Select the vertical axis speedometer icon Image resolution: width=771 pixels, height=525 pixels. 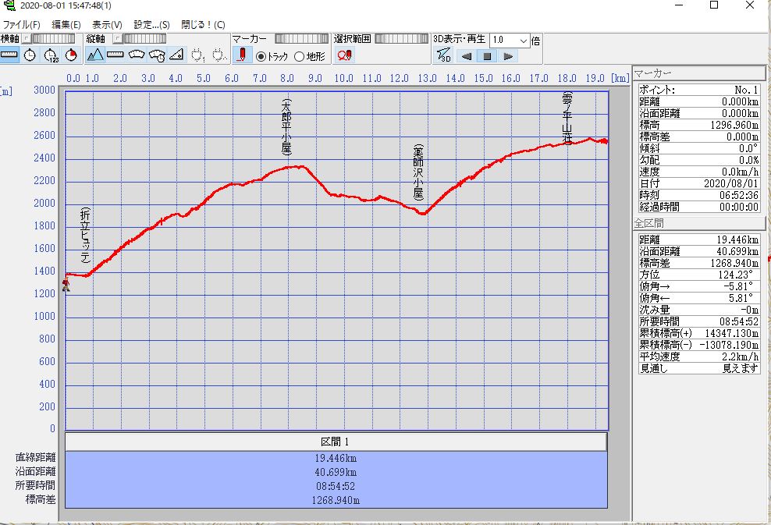click(156, 55)
